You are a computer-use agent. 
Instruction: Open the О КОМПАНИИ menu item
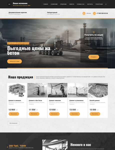[x=54, y=4]
